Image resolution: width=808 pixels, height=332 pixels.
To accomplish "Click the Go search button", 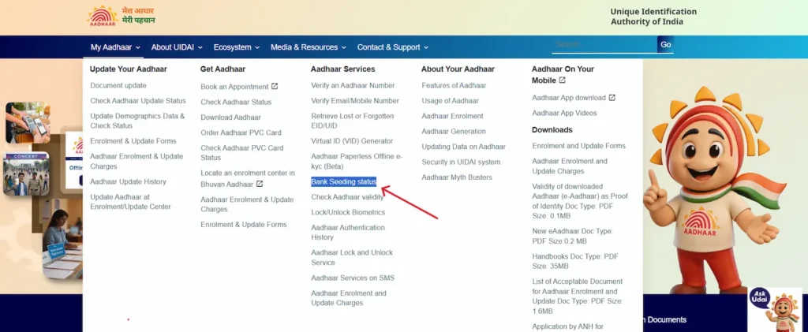I will [666, 44].
